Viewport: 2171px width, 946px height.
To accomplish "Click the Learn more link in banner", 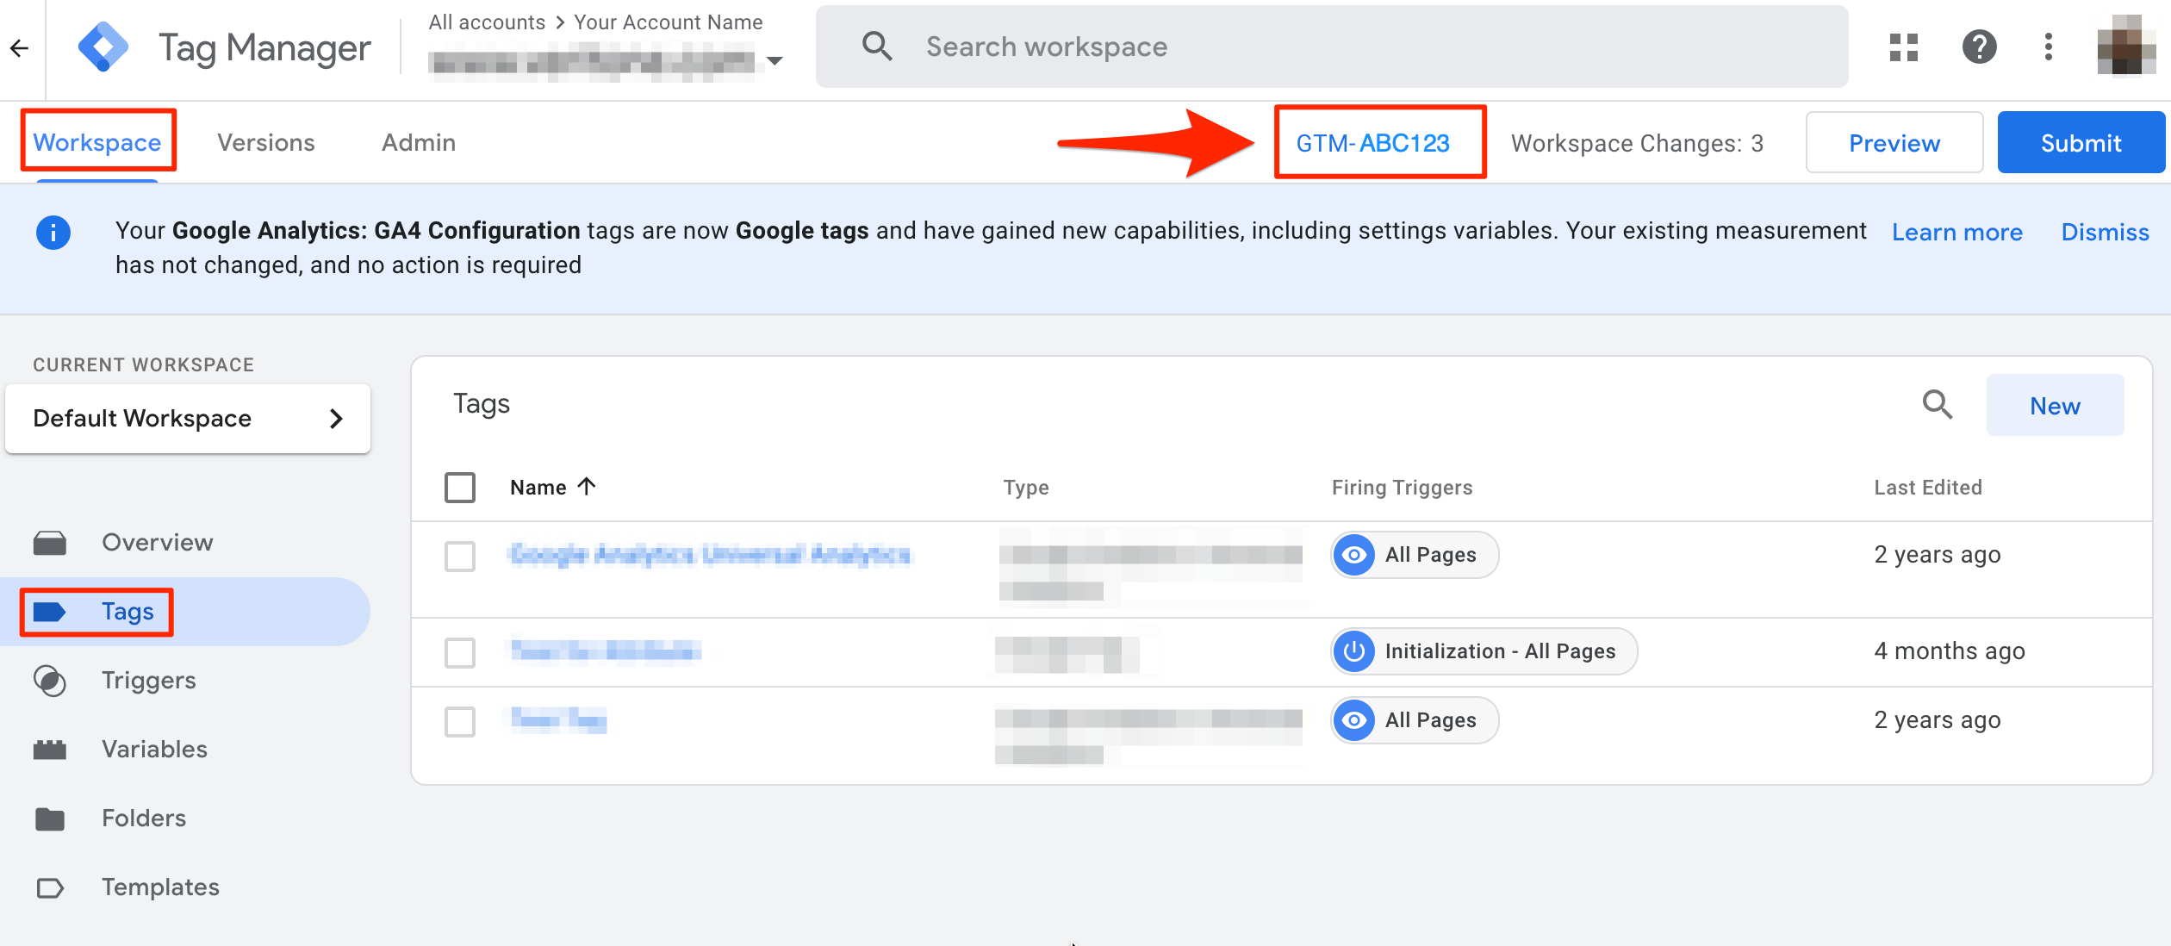I will tap(1956, 233).
